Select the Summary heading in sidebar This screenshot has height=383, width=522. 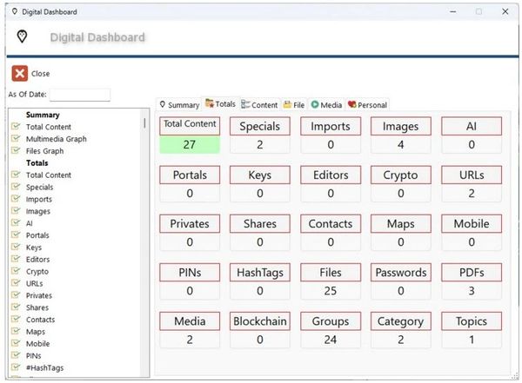click(43, 115)
